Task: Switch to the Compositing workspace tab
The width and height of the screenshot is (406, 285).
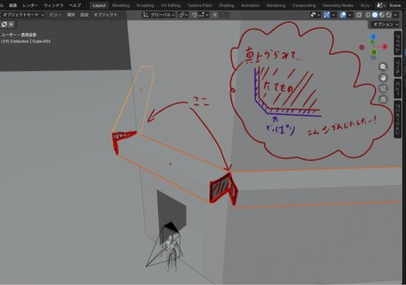Action: (304, 5)
